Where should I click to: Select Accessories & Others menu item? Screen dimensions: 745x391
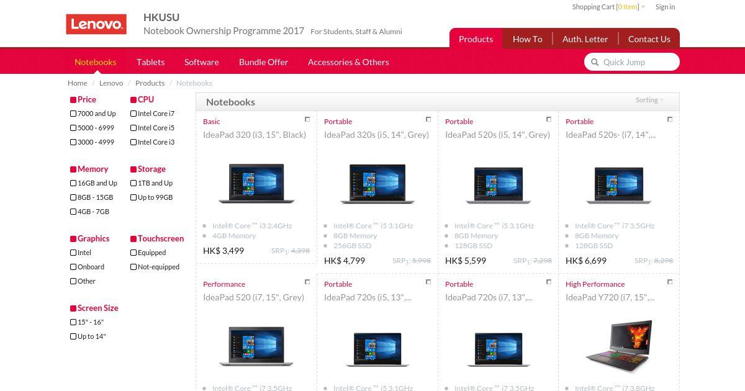pyautogui.click(x=348, y=62)
